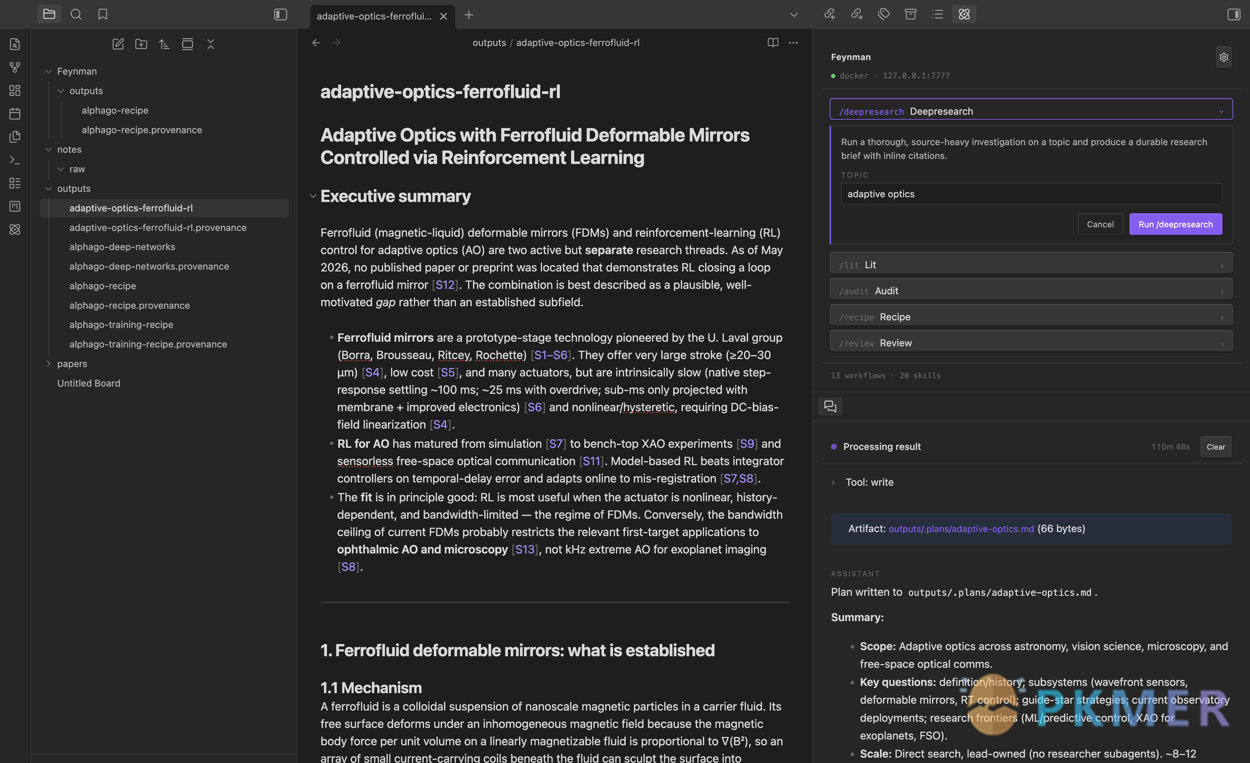This screenshot has width=1250, height=763.
Task: Click the Cancel button
Action: (x=1100, y=224)
